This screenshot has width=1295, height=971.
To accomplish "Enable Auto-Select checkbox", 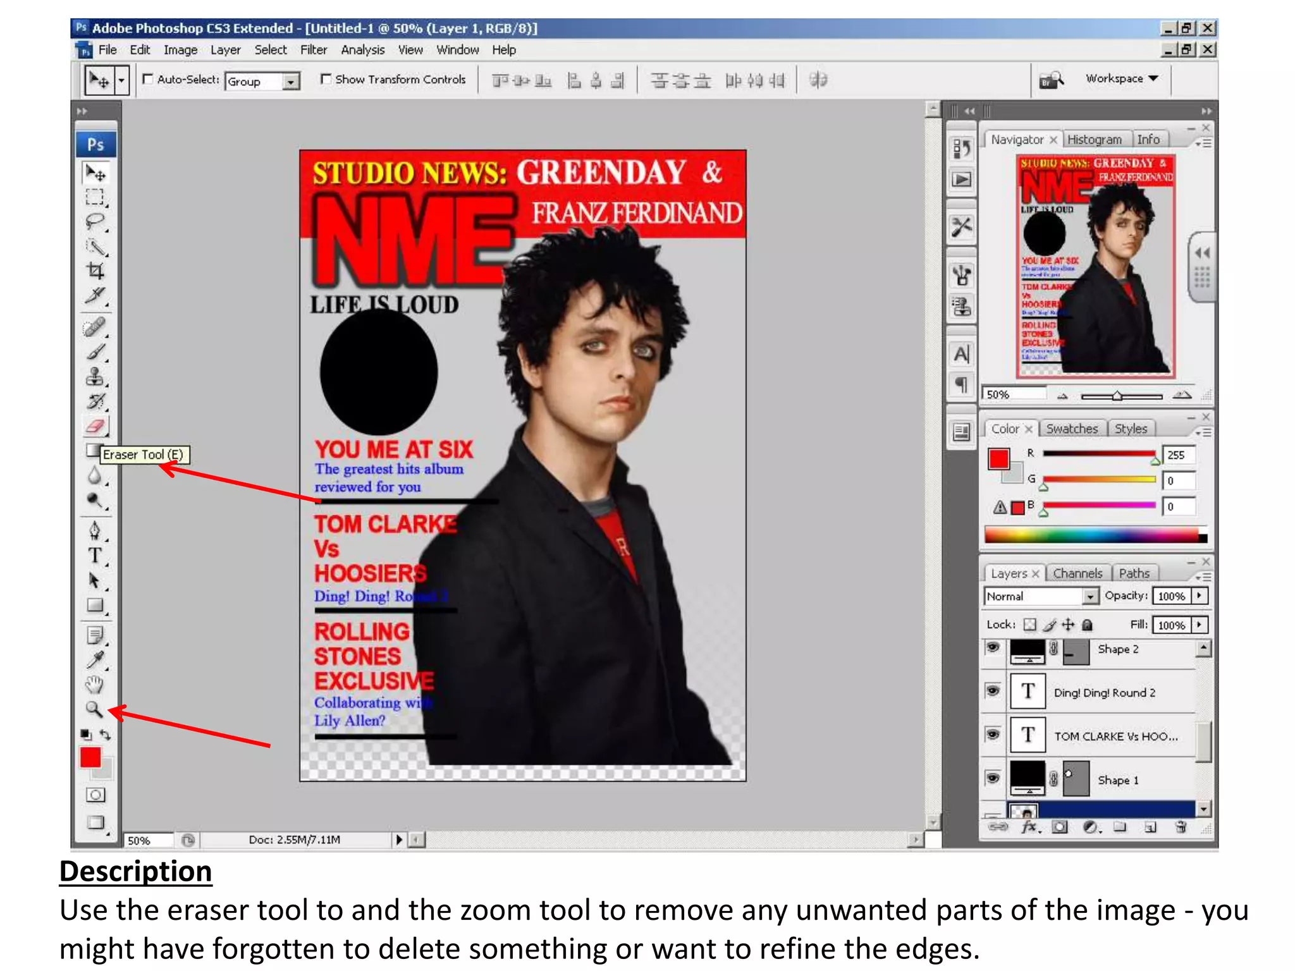I will point(148,79).
